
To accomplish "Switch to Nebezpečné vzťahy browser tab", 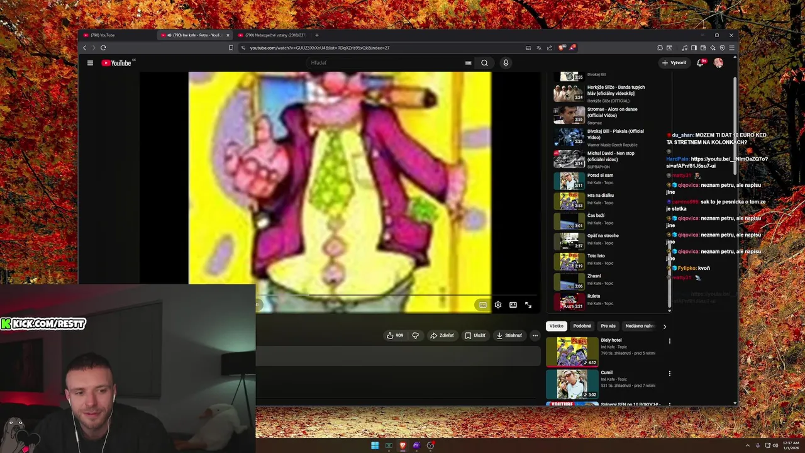I will [x=272, y=35].
